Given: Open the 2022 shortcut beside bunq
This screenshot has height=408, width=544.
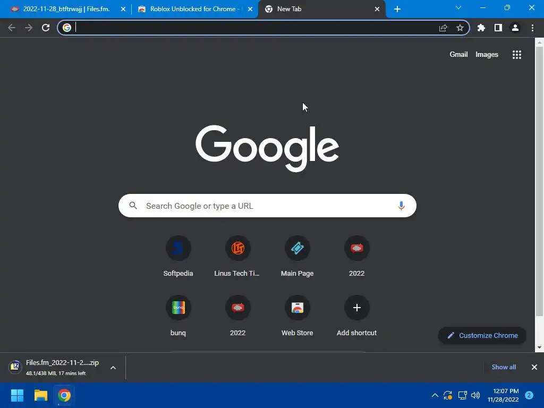Looking at the screenshot, I should (237, 316).
